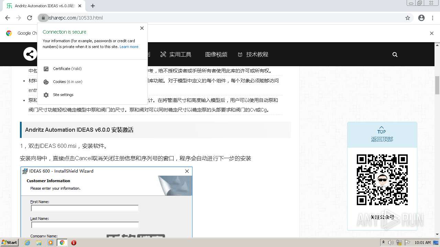440x247 pixels.
Task: Click the back navigation arrow
Action: (7, 18)
